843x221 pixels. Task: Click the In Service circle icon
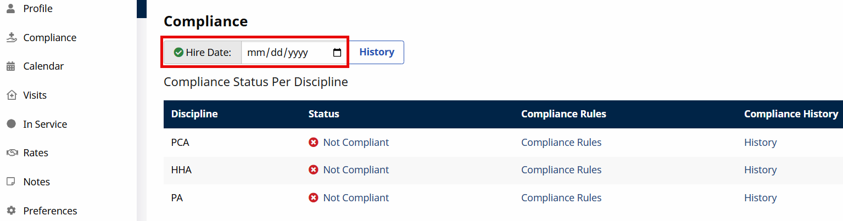pyautogui.click(x=11, y=124)
